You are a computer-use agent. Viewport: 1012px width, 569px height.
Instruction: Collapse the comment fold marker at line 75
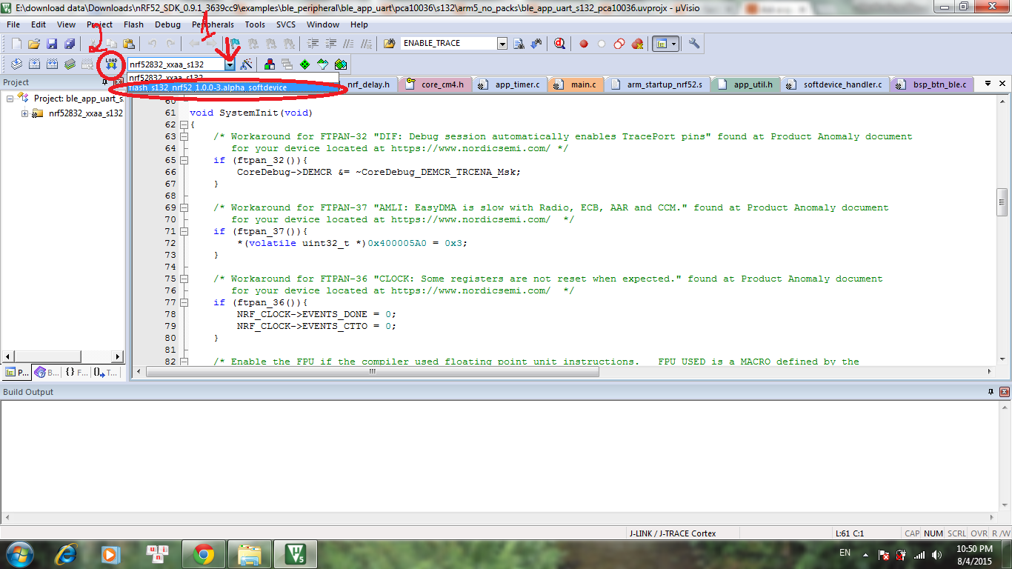pos(184,279)
